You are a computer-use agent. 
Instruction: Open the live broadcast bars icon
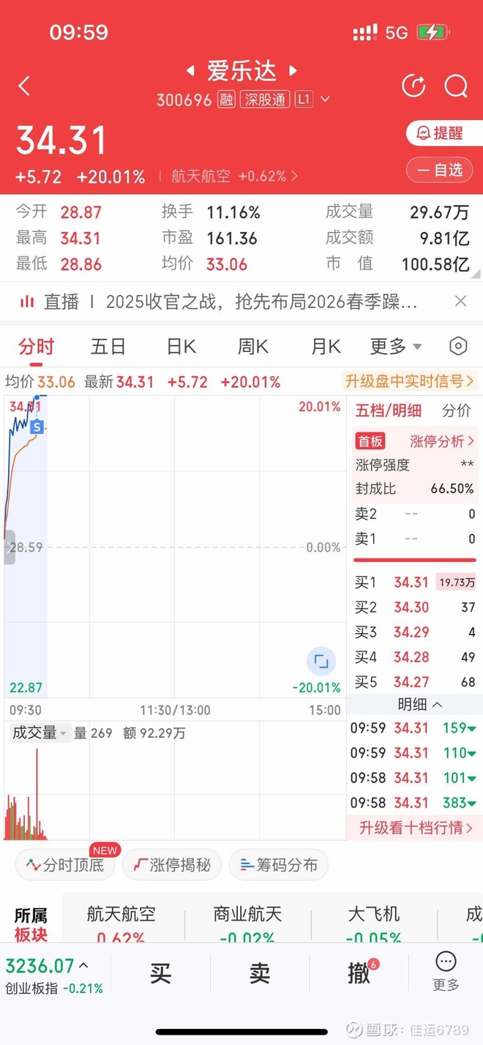(27, 301)
